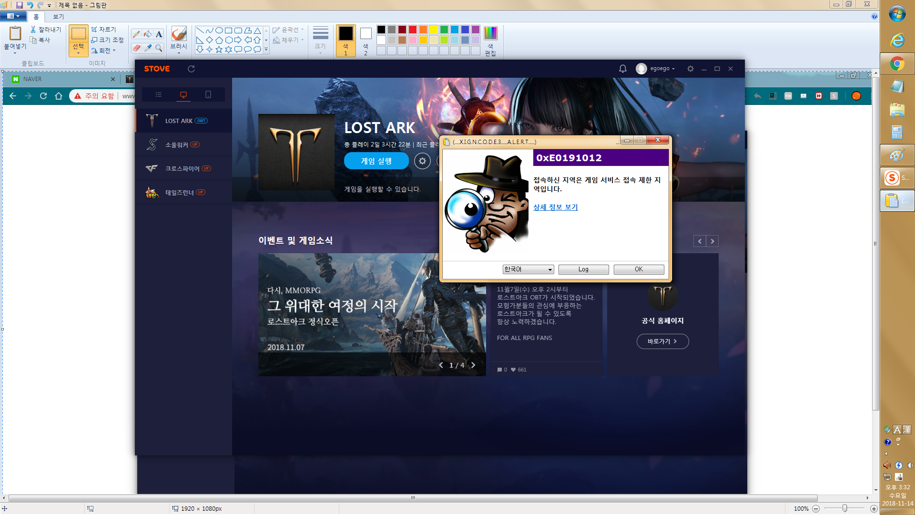The image size is (915, 515).
Task: Click the Lost Ark launch news banner thumbnail
Action: coord(372,315)
